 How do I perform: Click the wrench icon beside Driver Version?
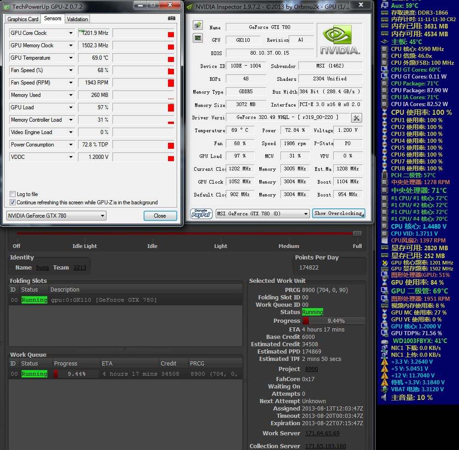pyautogui.click(x=356, y=118)
